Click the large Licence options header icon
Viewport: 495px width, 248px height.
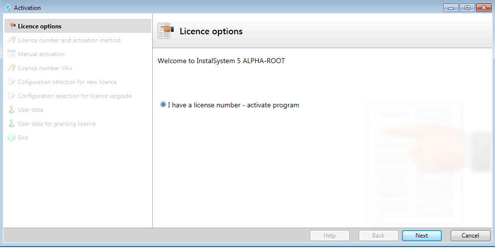166,31
